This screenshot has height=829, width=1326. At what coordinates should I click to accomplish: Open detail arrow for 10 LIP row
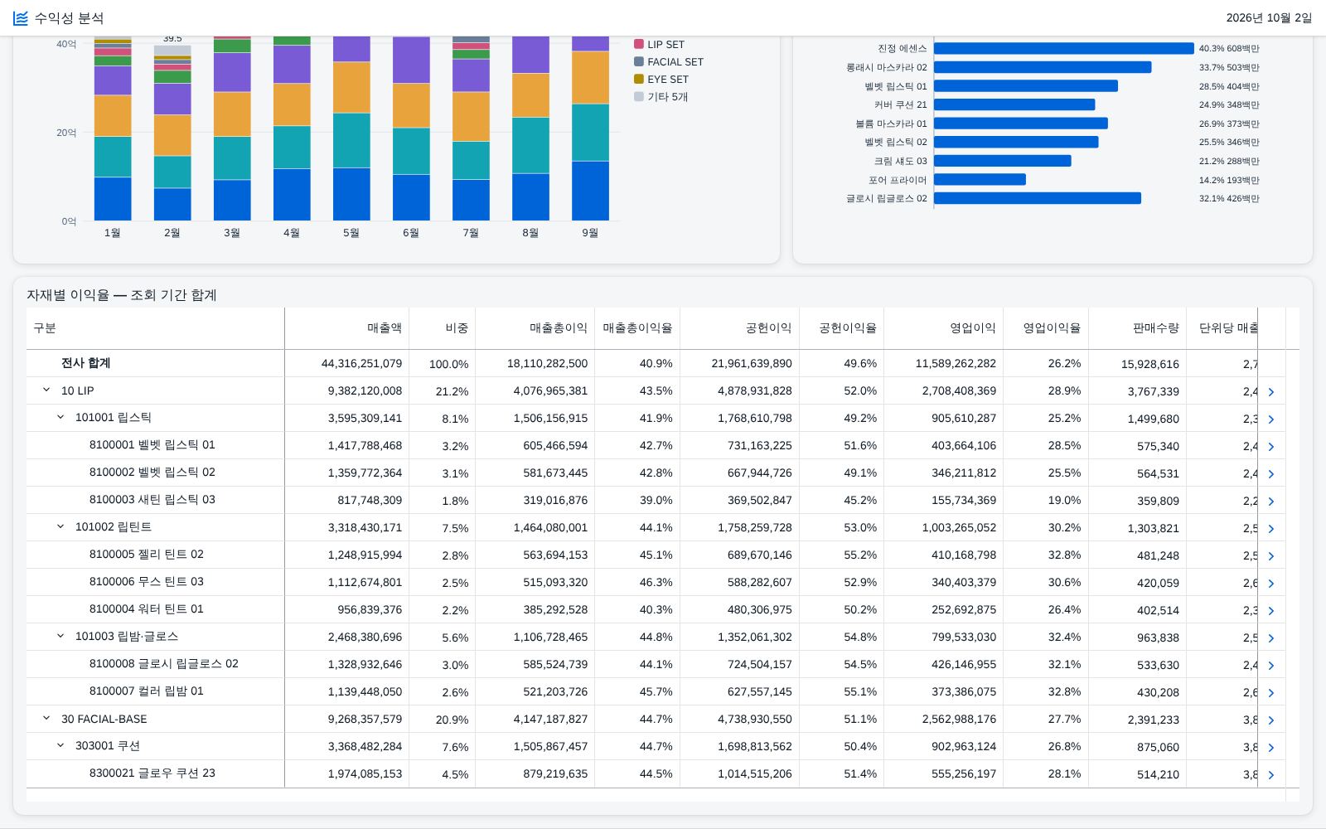click(1271, 392)
